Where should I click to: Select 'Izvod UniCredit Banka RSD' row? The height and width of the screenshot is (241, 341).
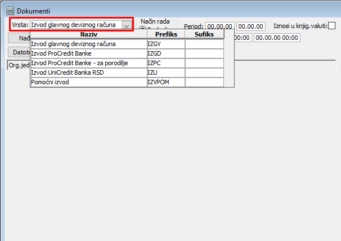[x=89, y=72]
